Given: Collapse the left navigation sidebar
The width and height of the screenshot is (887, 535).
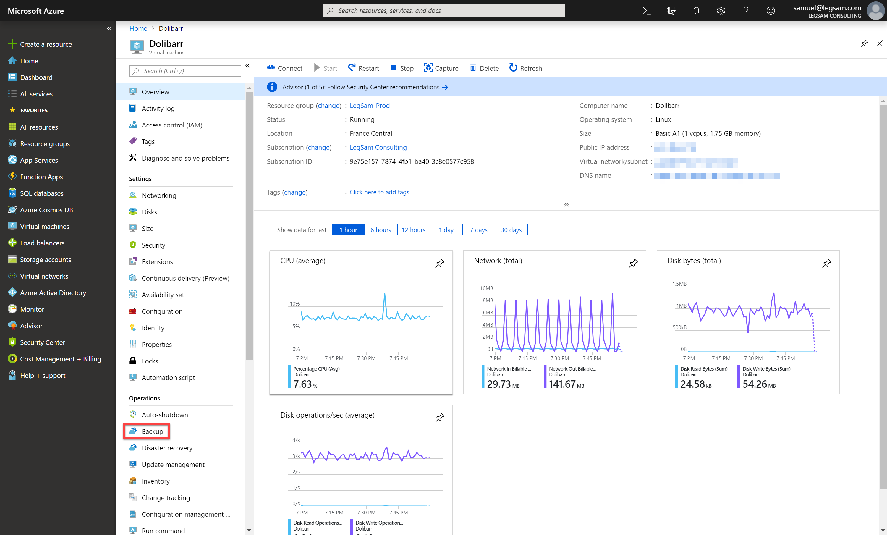Looking at the screenshot, I should point(109,28).
